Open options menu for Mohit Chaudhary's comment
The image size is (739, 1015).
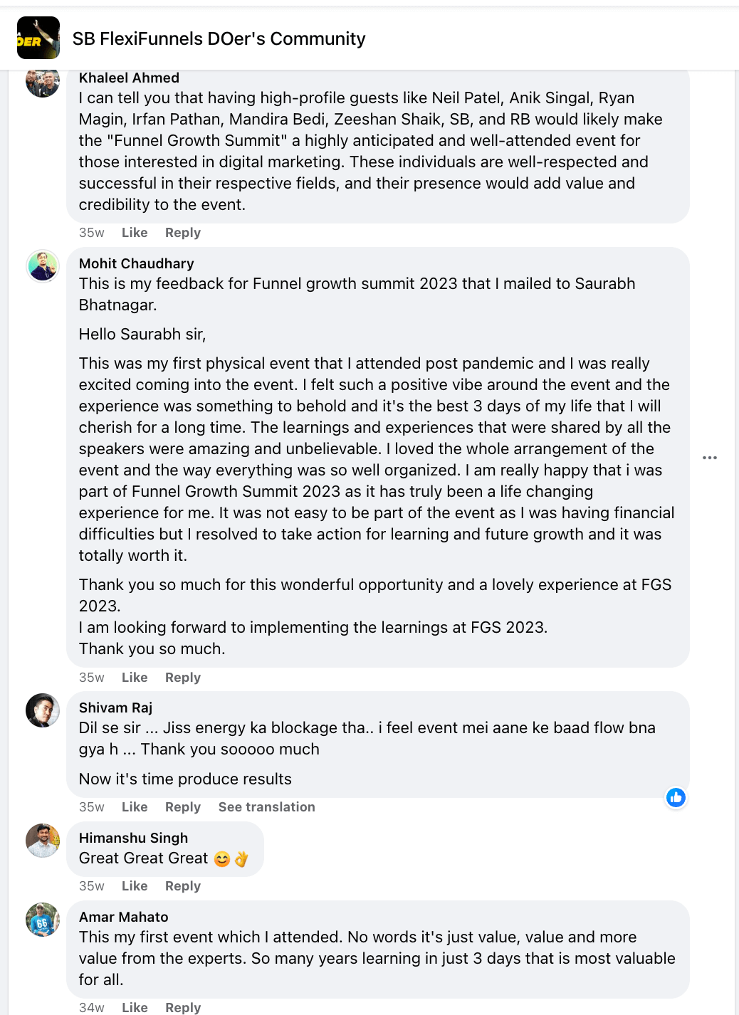pyautogui.click(x=709, y=458)
